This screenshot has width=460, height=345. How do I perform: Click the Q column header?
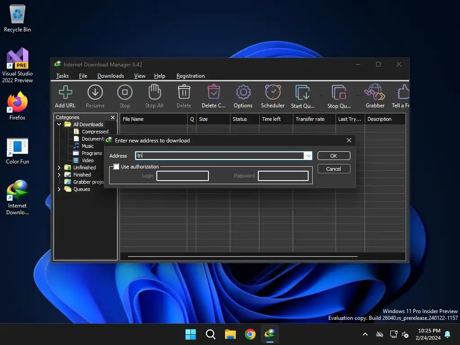coord(192,119)
